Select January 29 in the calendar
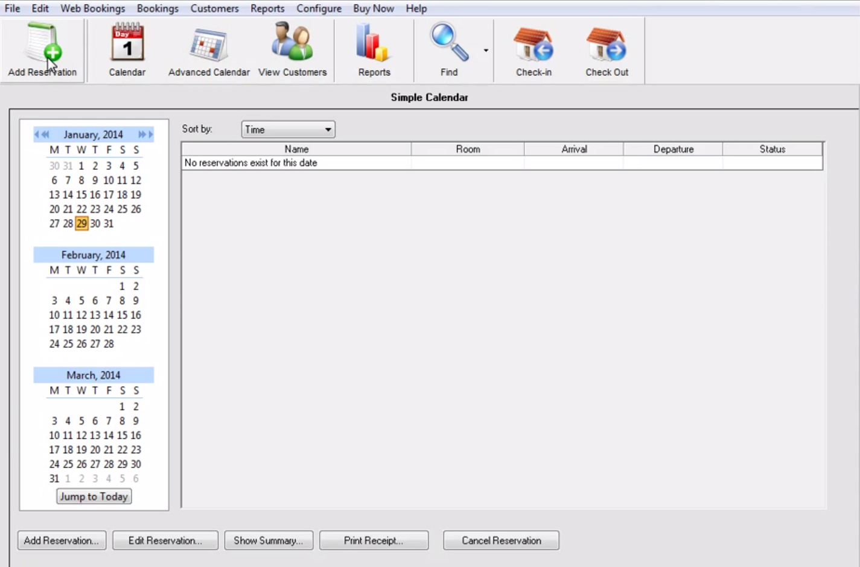The height and width of the screenshot is (567, 860). [x=81, y=224]
